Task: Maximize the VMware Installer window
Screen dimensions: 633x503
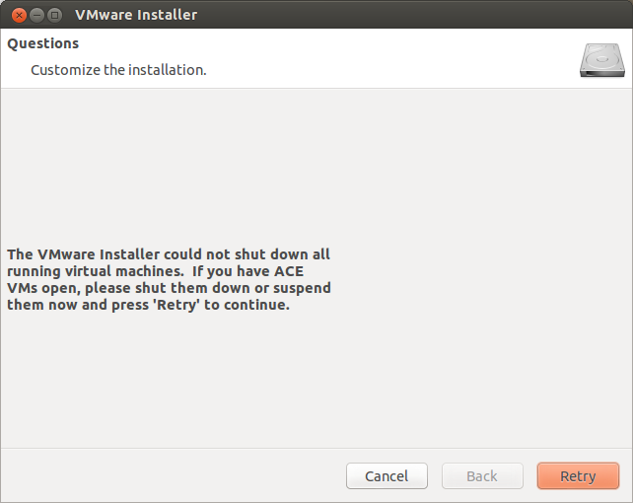Action: click(x=55, y=16)
